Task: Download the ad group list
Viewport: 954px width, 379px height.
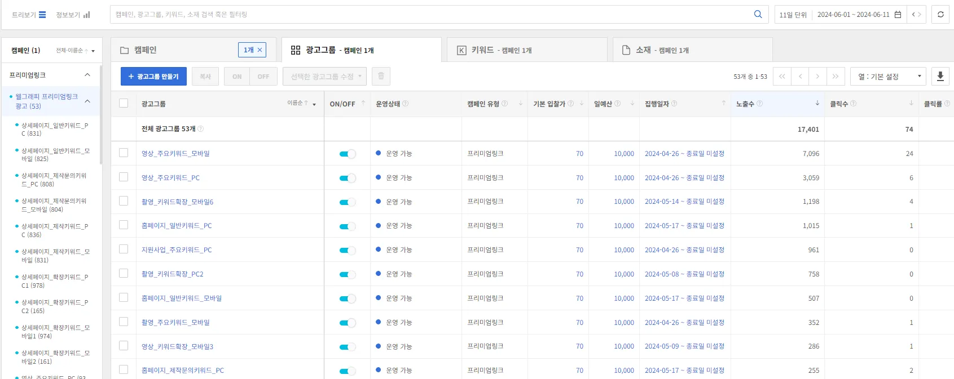Action: coord(940,77)
